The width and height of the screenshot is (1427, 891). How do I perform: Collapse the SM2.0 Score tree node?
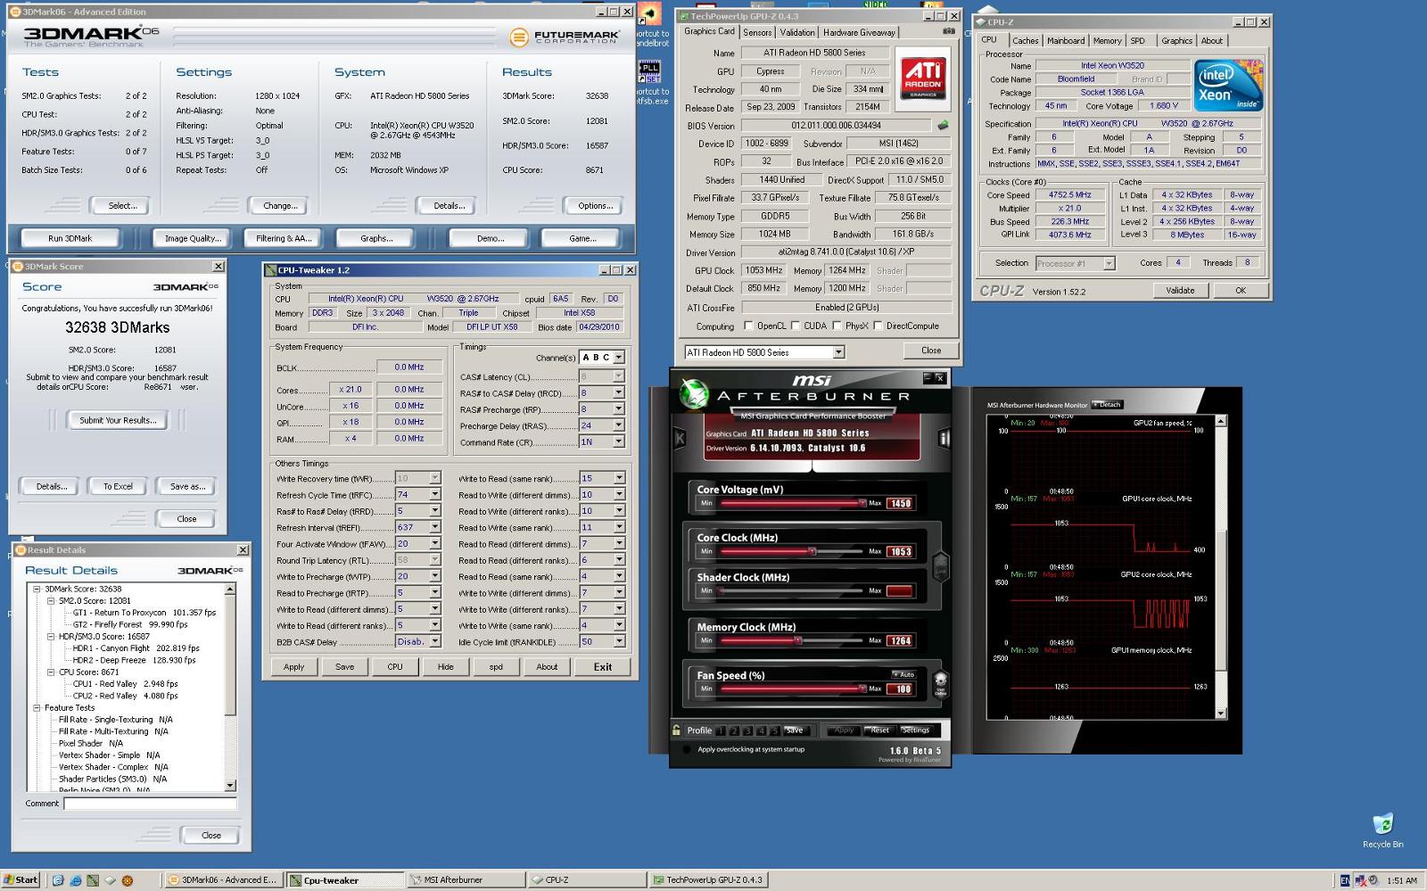point(51,601)
